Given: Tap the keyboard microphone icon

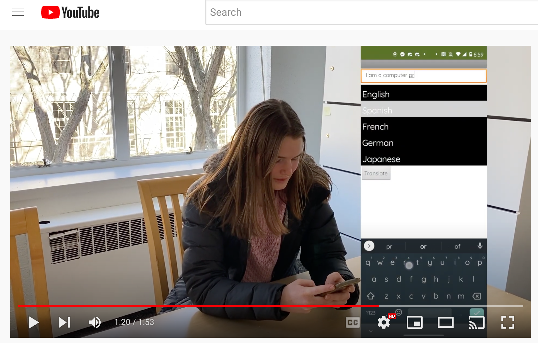Looking at the screenshot, I should (x=480, y=246).
